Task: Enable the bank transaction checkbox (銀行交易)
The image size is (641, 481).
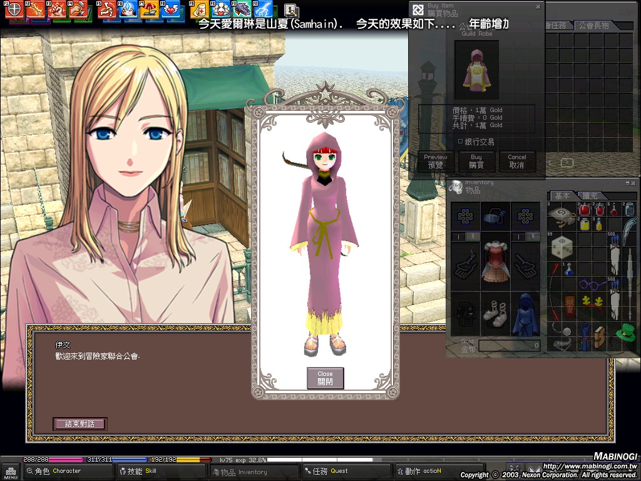Action: [460, 142]
